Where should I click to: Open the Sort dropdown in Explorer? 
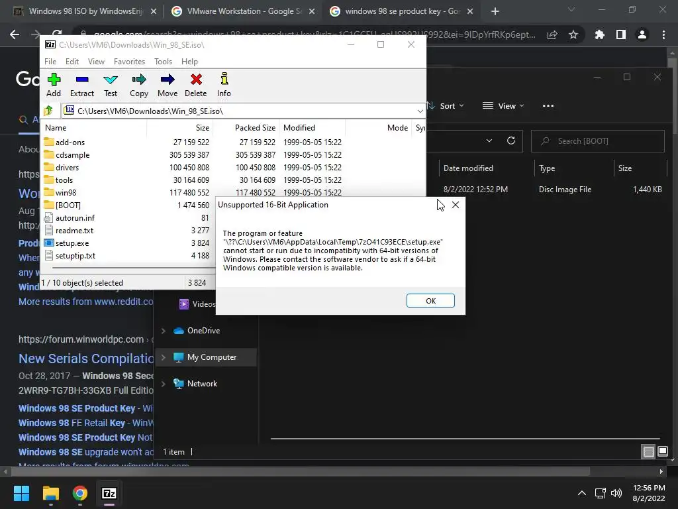446,106
